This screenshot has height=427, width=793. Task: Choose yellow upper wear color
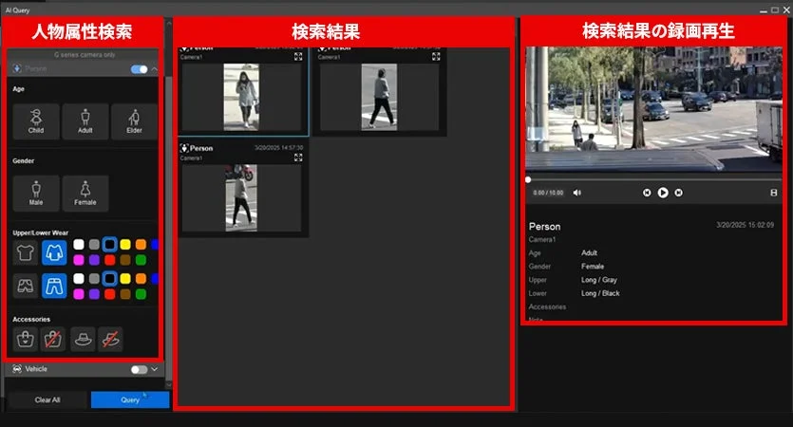coord(125,245)
